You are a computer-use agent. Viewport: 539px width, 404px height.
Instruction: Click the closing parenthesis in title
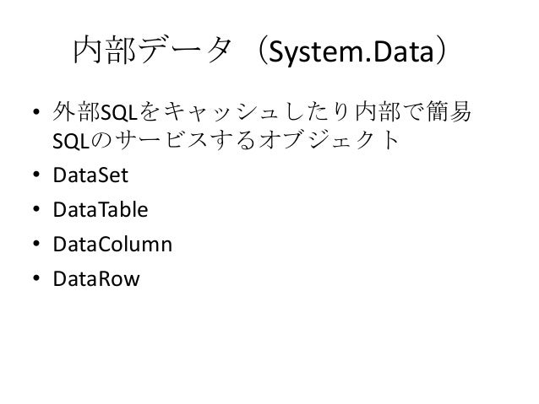tap(441, 51)
